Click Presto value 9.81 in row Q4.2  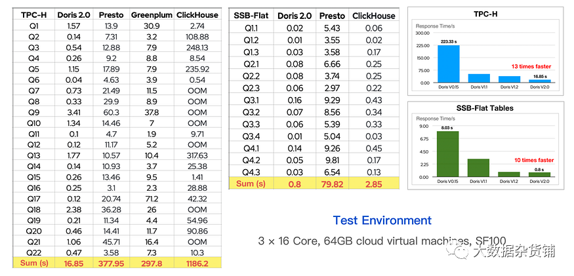[333, 160]
